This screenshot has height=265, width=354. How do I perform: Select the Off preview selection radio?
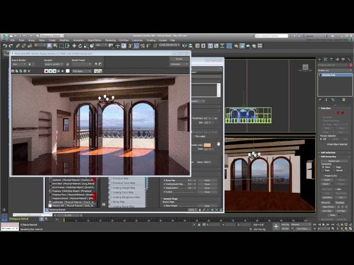click(x=321, y=139)
